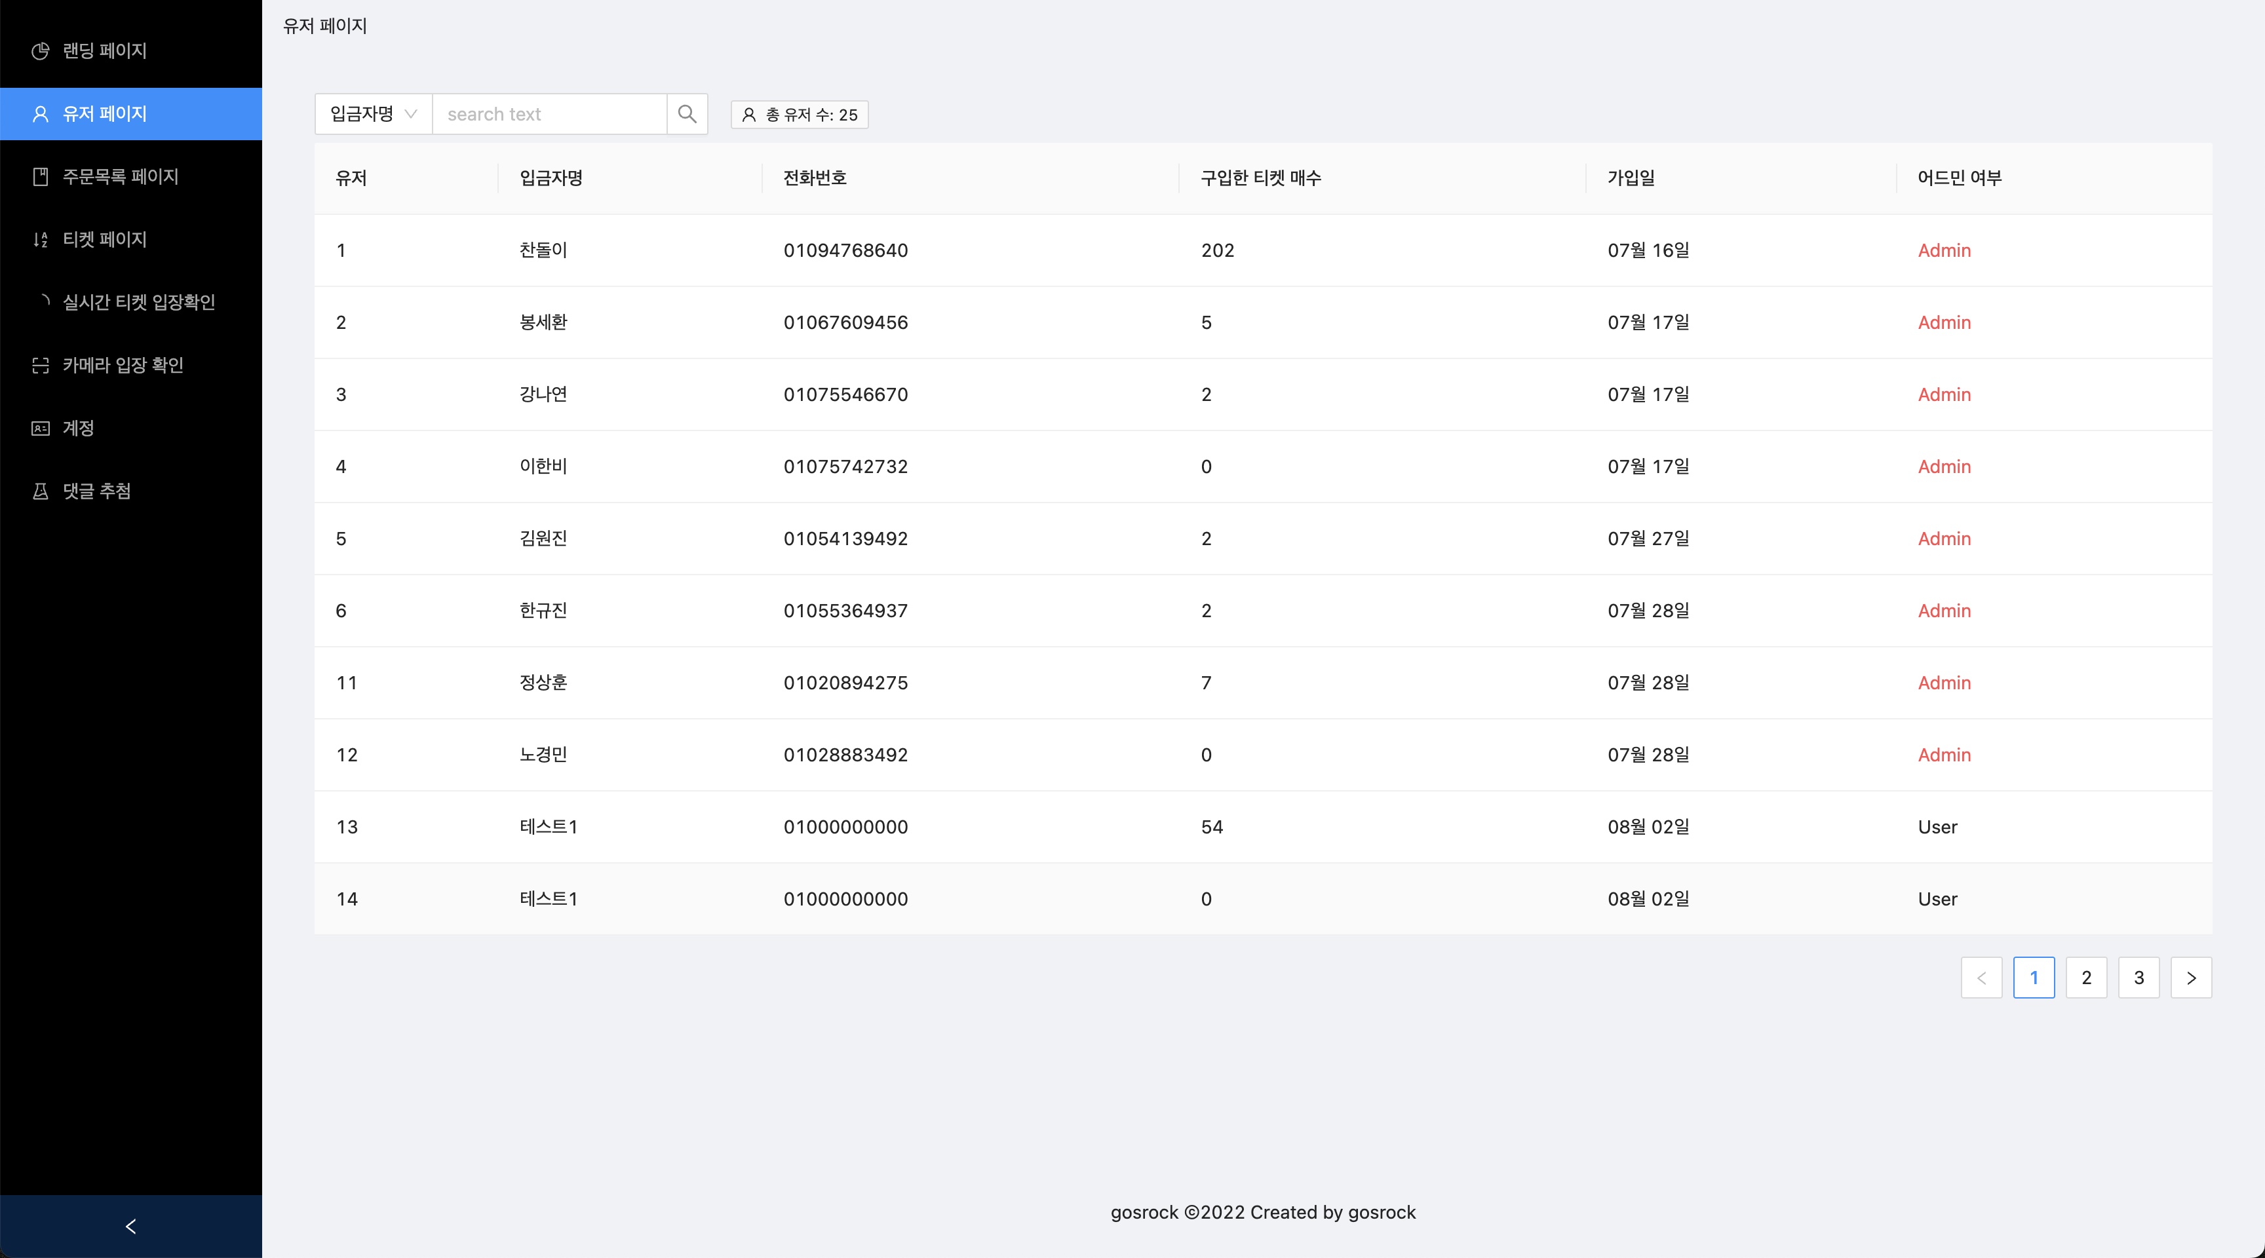The height and width of the screenshot is (1258, 2265).
Task: Go to page 2 of users
Action: coord(2085,978)
